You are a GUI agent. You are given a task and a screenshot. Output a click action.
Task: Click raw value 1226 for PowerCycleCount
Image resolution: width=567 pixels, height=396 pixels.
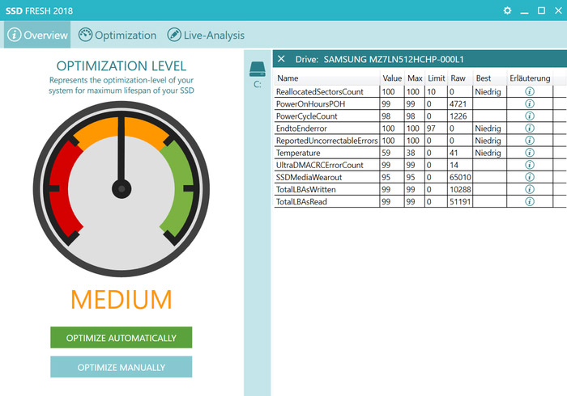458,116
